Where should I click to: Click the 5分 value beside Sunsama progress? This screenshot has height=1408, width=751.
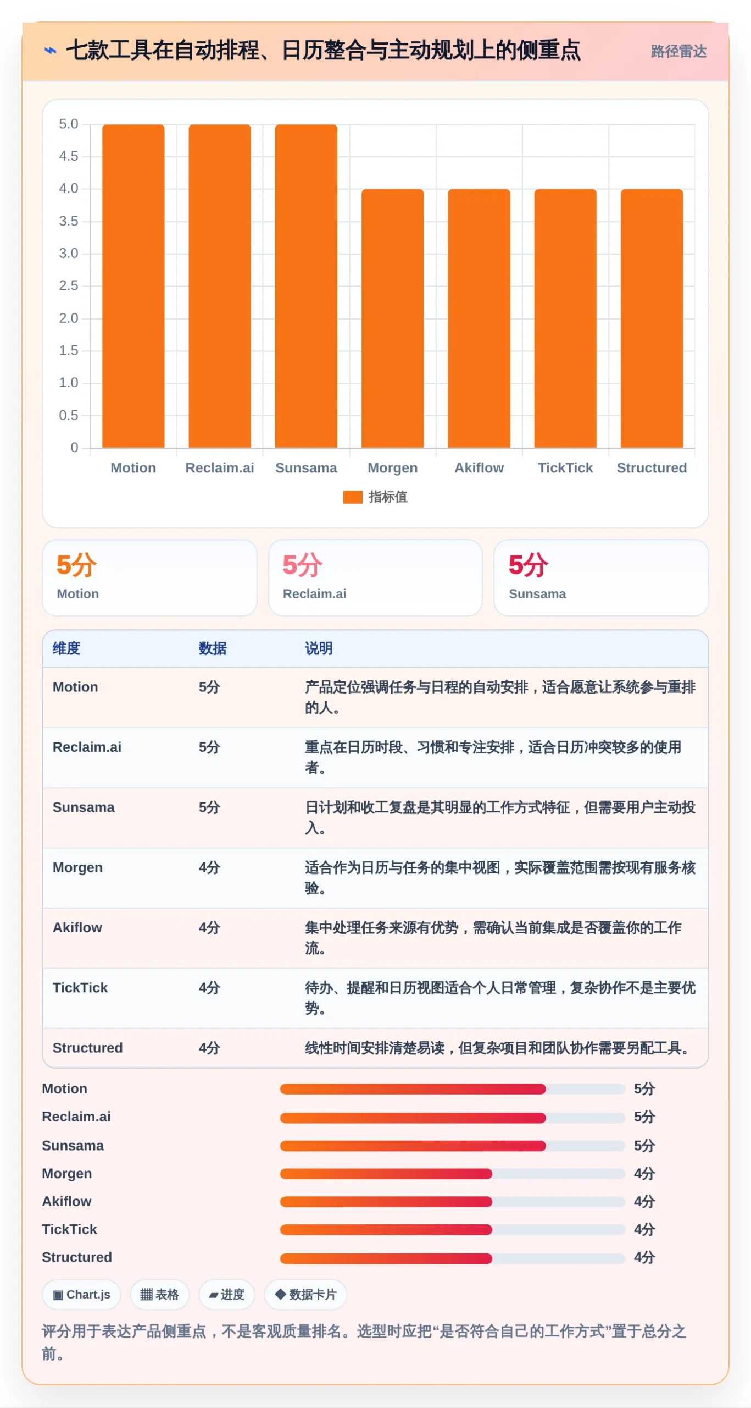click(x=644, y=1146)
